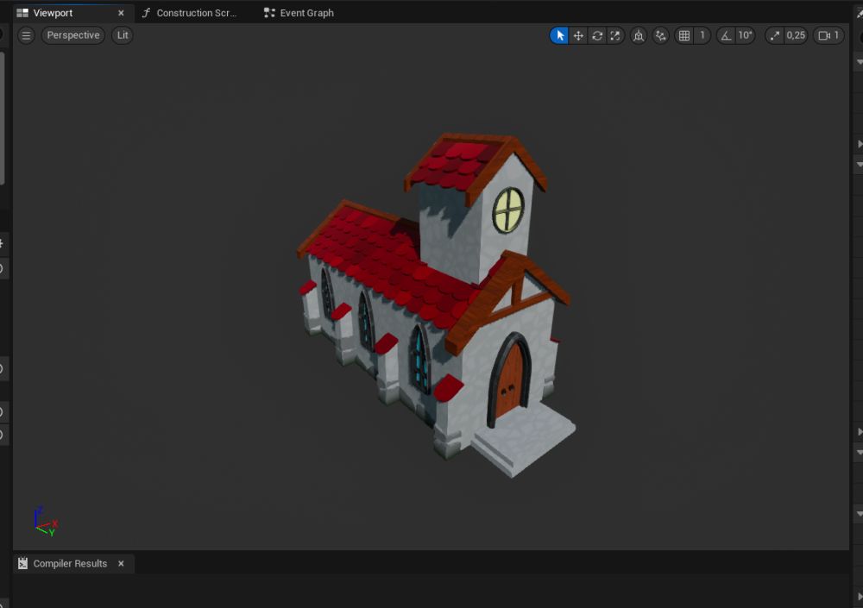Screen dimensions: 863x608
Task: Toggle rotation angle snapping
Action: (726, 35)
